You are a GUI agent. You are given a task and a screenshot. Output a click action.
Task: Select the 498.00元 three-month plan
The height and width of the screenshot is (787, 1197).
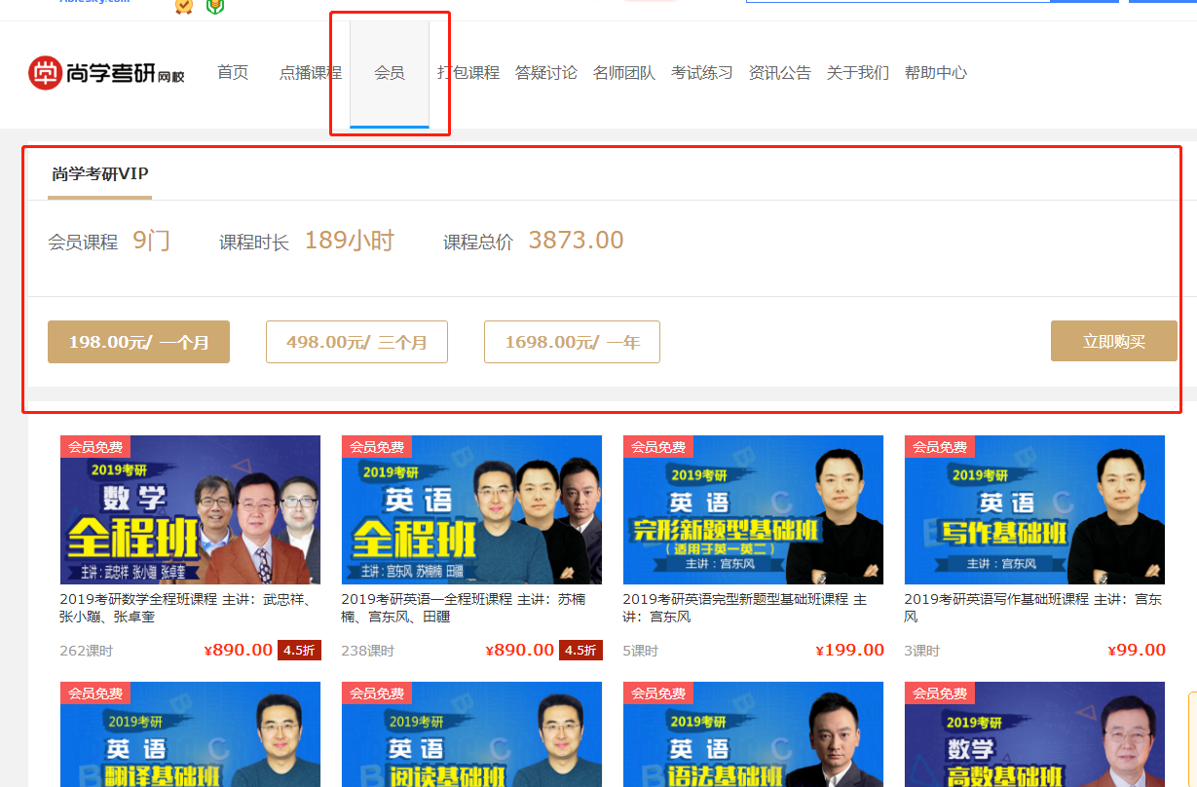(356, 342)
